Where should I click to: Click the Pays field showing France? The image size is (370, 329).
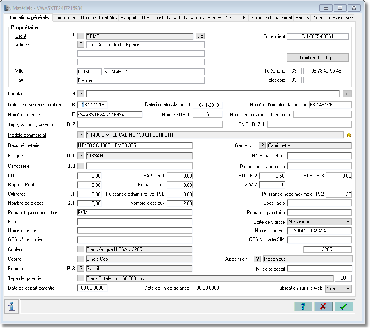coord(141,80)
